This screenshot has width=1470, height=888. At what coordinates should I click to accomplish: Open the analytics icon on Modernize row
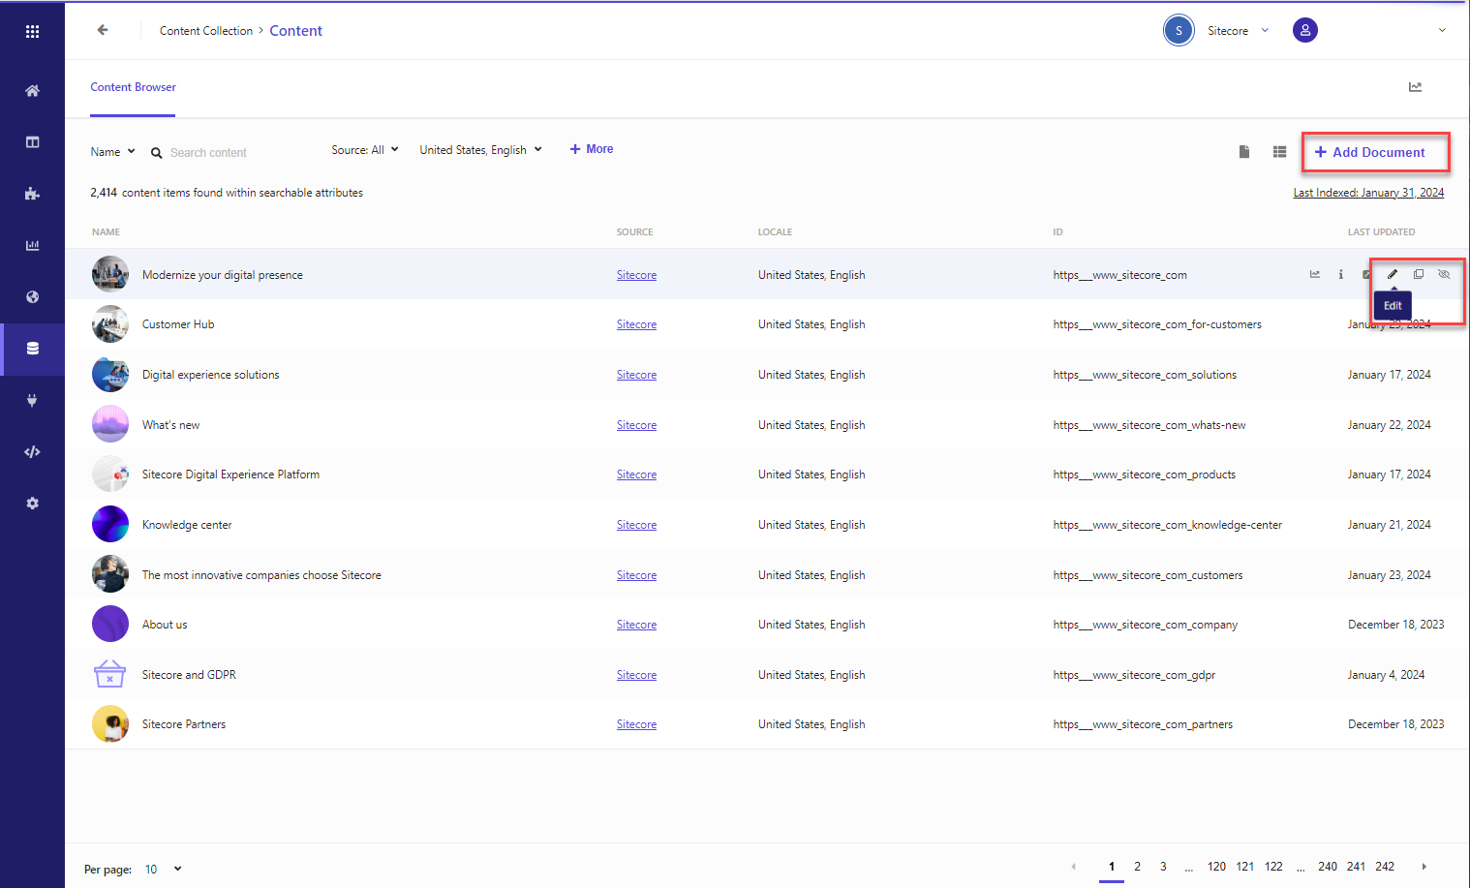click(x=1315, y=274)
